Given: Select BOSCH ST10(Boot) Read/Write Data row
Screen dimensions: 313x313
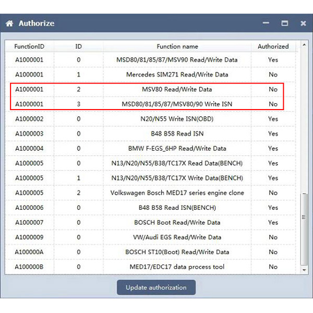Looking at the screenshot, I should [150, 252].
